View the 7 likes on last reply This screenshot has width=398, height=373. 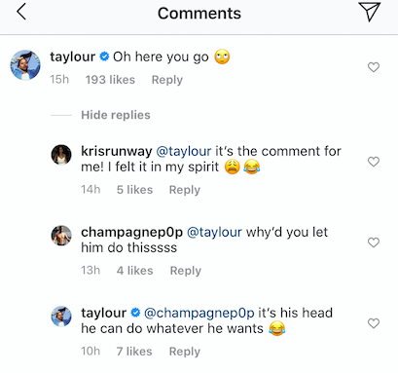point(134,352)
